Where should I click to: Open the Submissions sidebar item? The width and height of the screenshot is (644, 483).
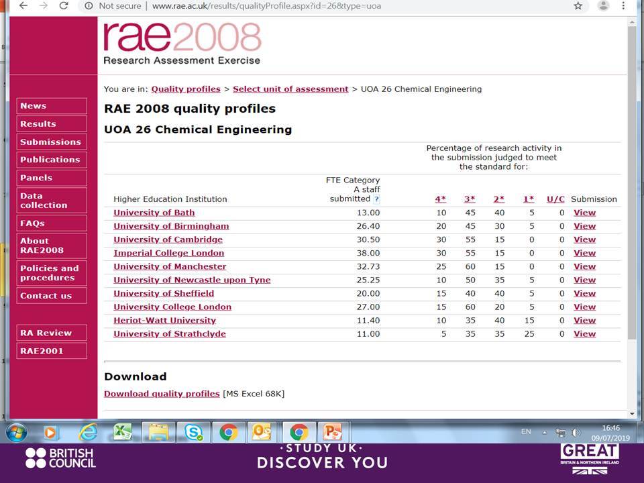click(52, 142)
